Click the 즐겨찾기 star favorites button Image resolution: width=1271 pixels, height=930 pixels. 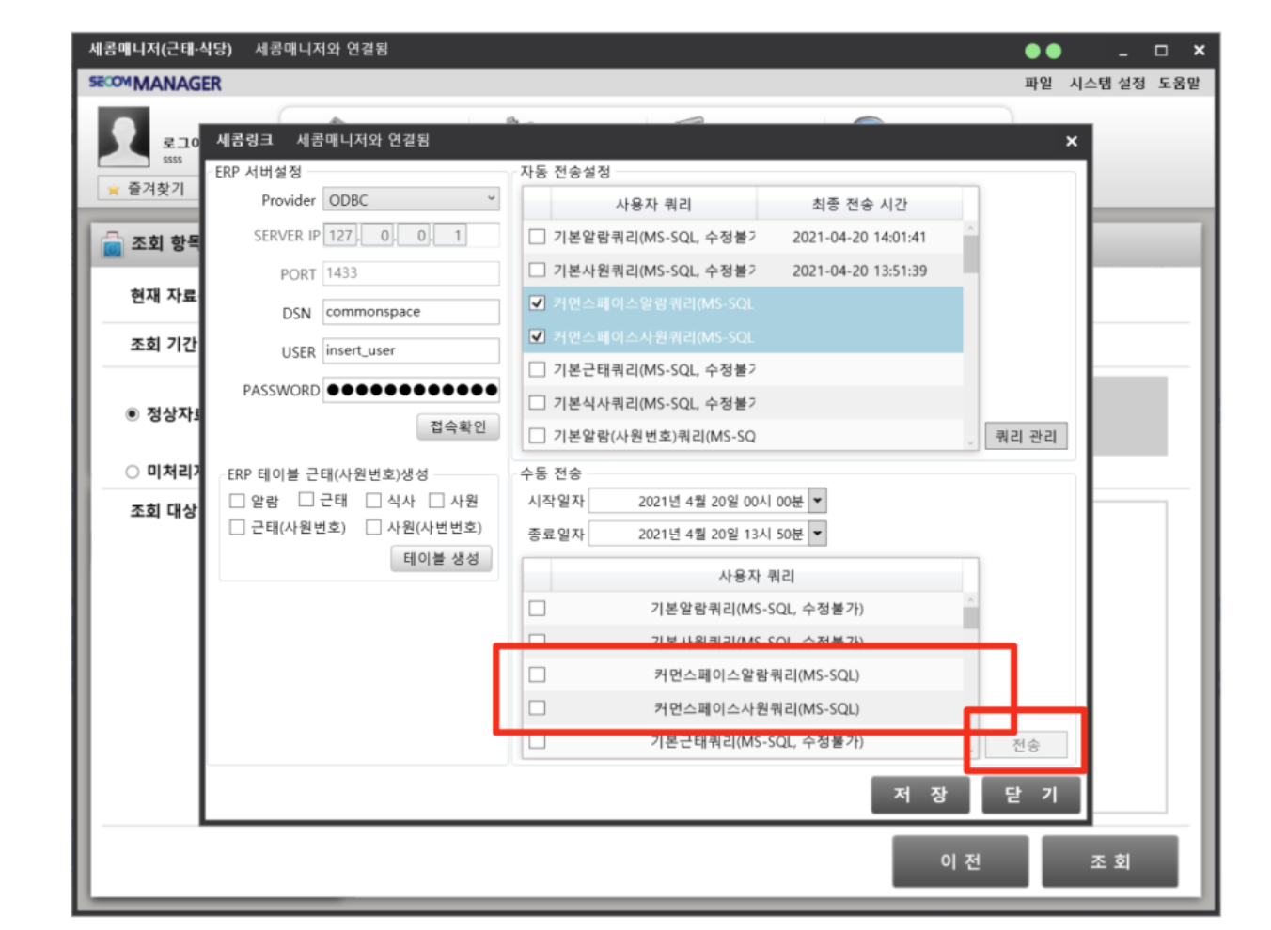coord(147,189)
